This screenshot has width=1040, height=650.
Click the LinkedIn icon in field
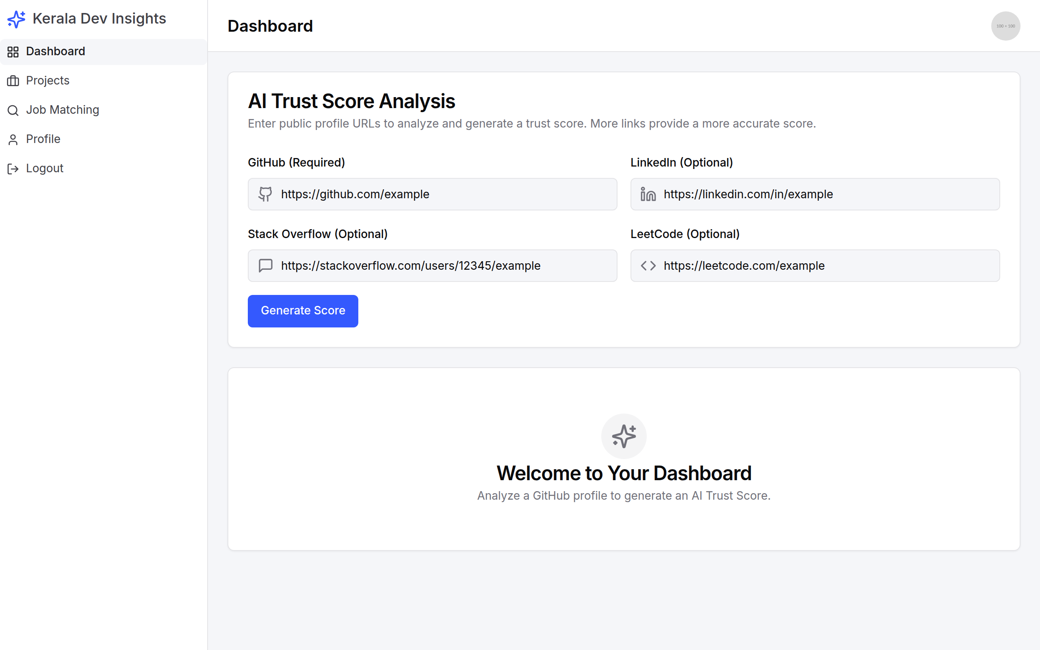648,194
